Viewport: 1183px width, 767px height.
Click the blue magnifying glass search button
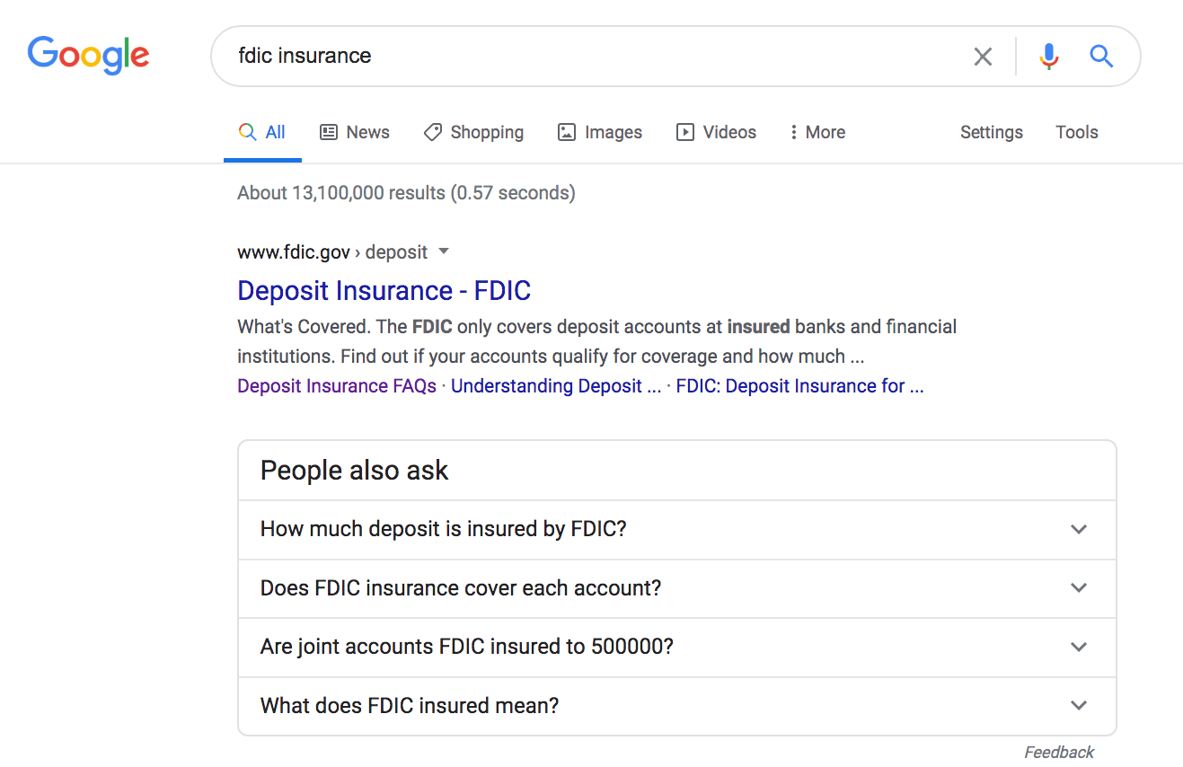coord(1101,57)
